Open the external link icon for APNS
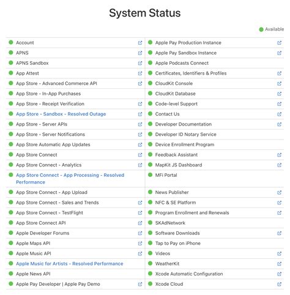The width and height of the screenshot is (290, 295). [x=140, y=53]
